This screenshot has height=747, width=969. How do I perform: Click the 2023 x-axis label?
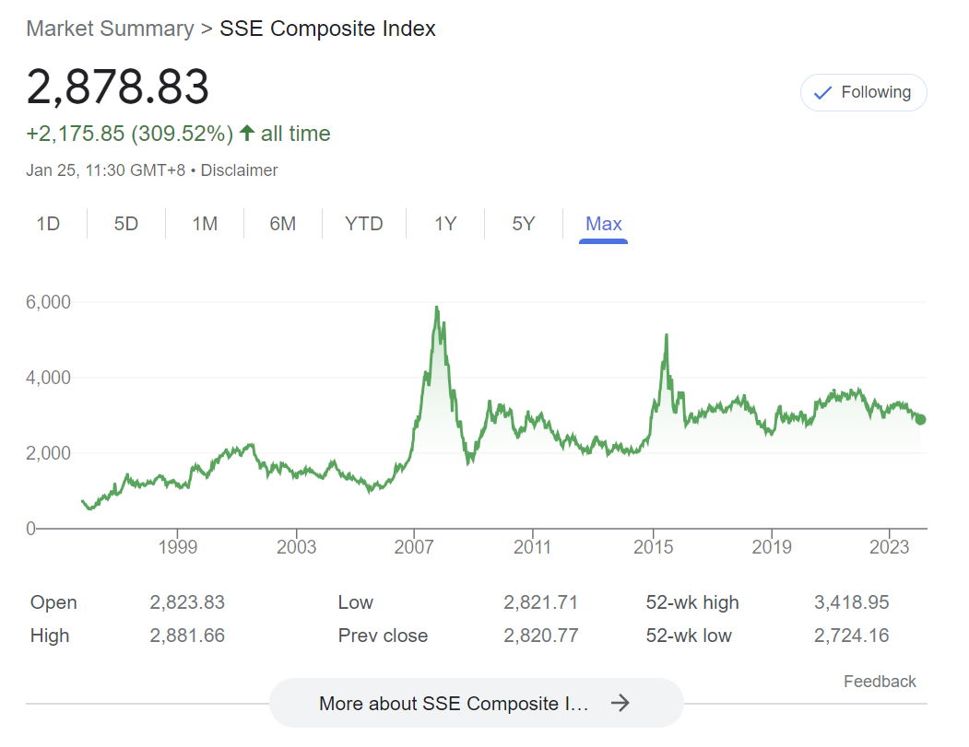[890, 547]
